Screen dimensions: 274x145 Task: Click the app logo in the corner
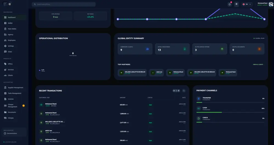[x=7, y=4]
